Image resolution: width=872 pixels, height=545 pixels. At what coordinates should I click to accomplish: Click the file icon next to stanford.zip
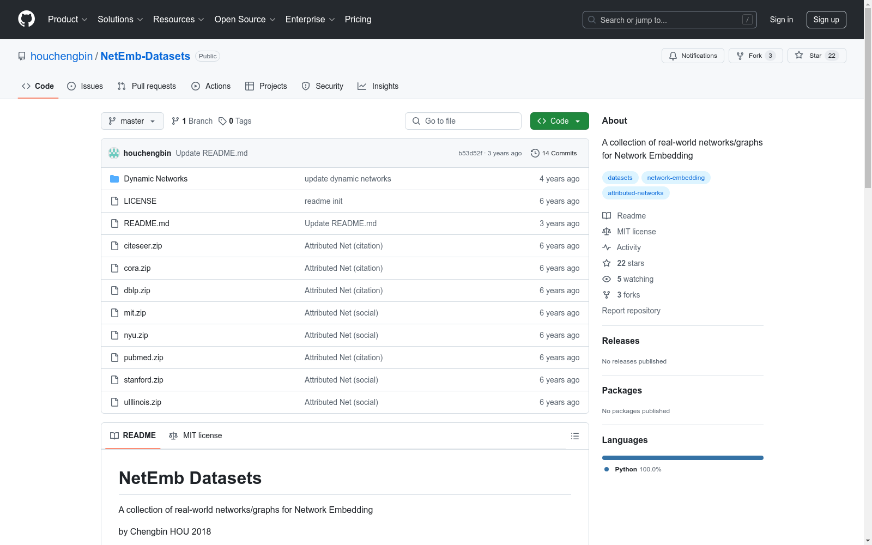pos(114,380)
